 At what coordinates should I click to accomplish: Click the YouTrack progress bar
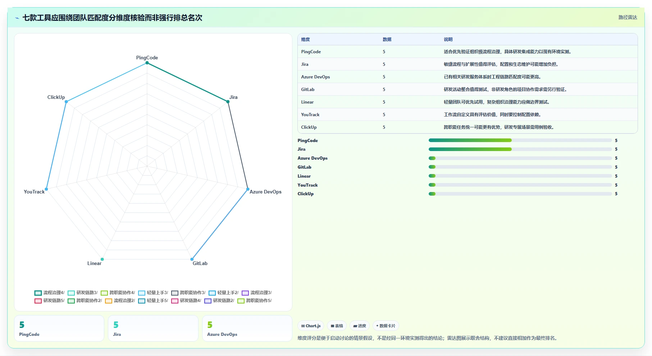[520, 185]
